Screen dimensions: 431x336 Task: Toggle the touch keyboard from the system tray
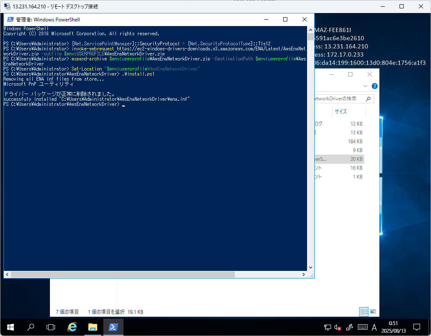(x=362, y=327)
